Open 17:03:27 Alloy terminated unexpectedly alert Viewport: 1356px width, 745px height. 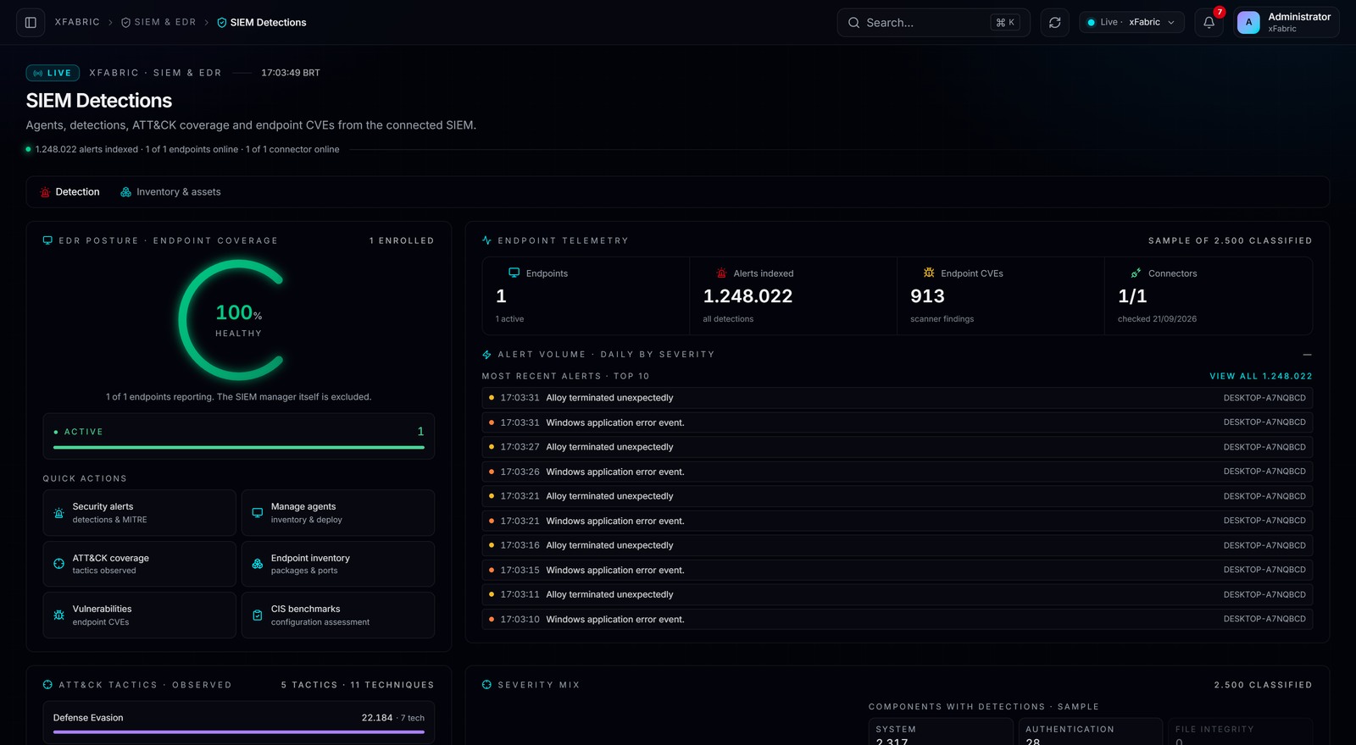coord(898,447)
